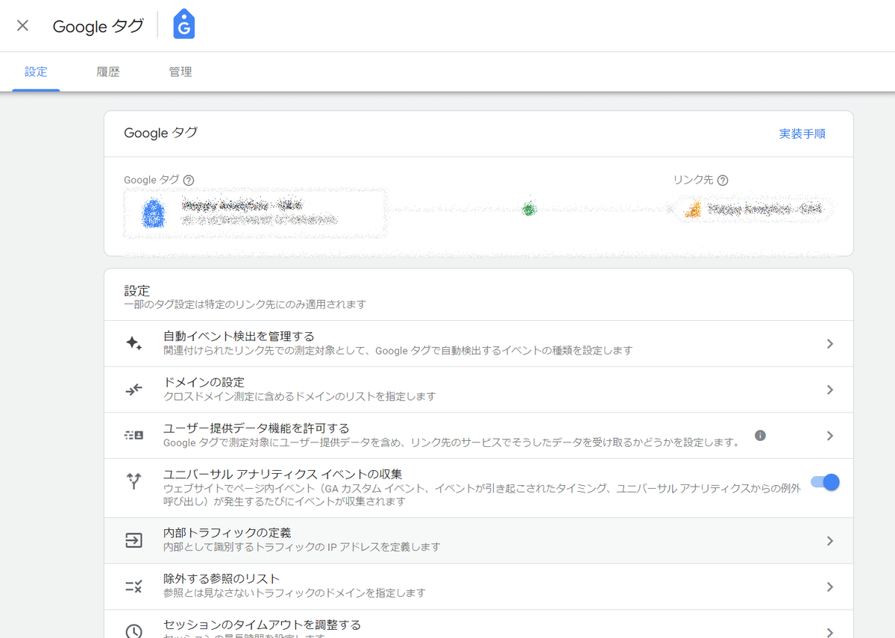Expand the 除外する参照のリスト chevron
Viewport: 895px width, 638px height.
point(830,587)
